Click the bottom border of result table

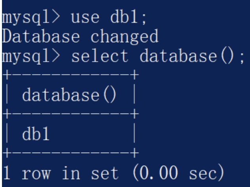click(x=69, y=152)
